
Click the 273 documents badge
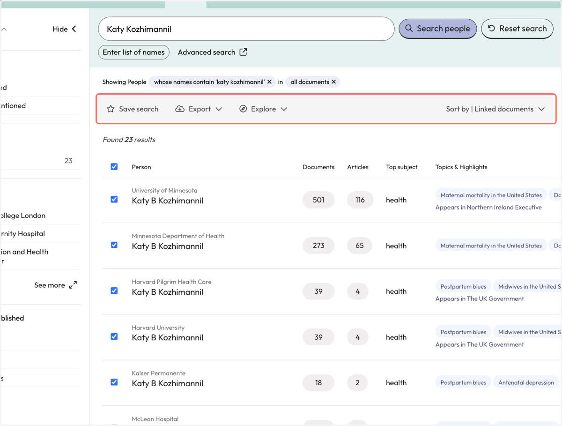tap(318, 246)
